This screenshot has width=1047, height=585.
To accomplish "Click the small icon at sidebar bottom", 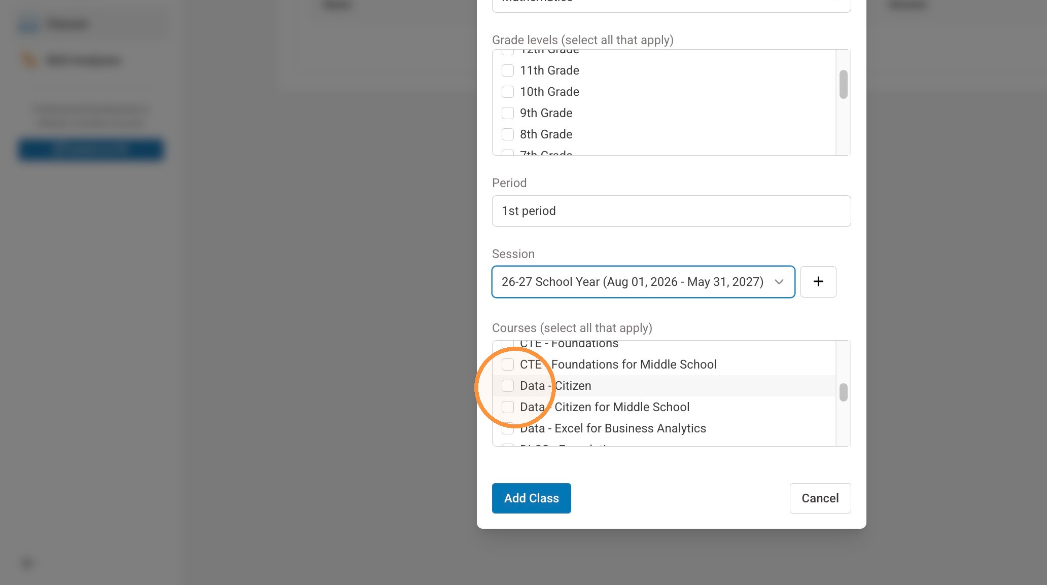I will [27, 563].
